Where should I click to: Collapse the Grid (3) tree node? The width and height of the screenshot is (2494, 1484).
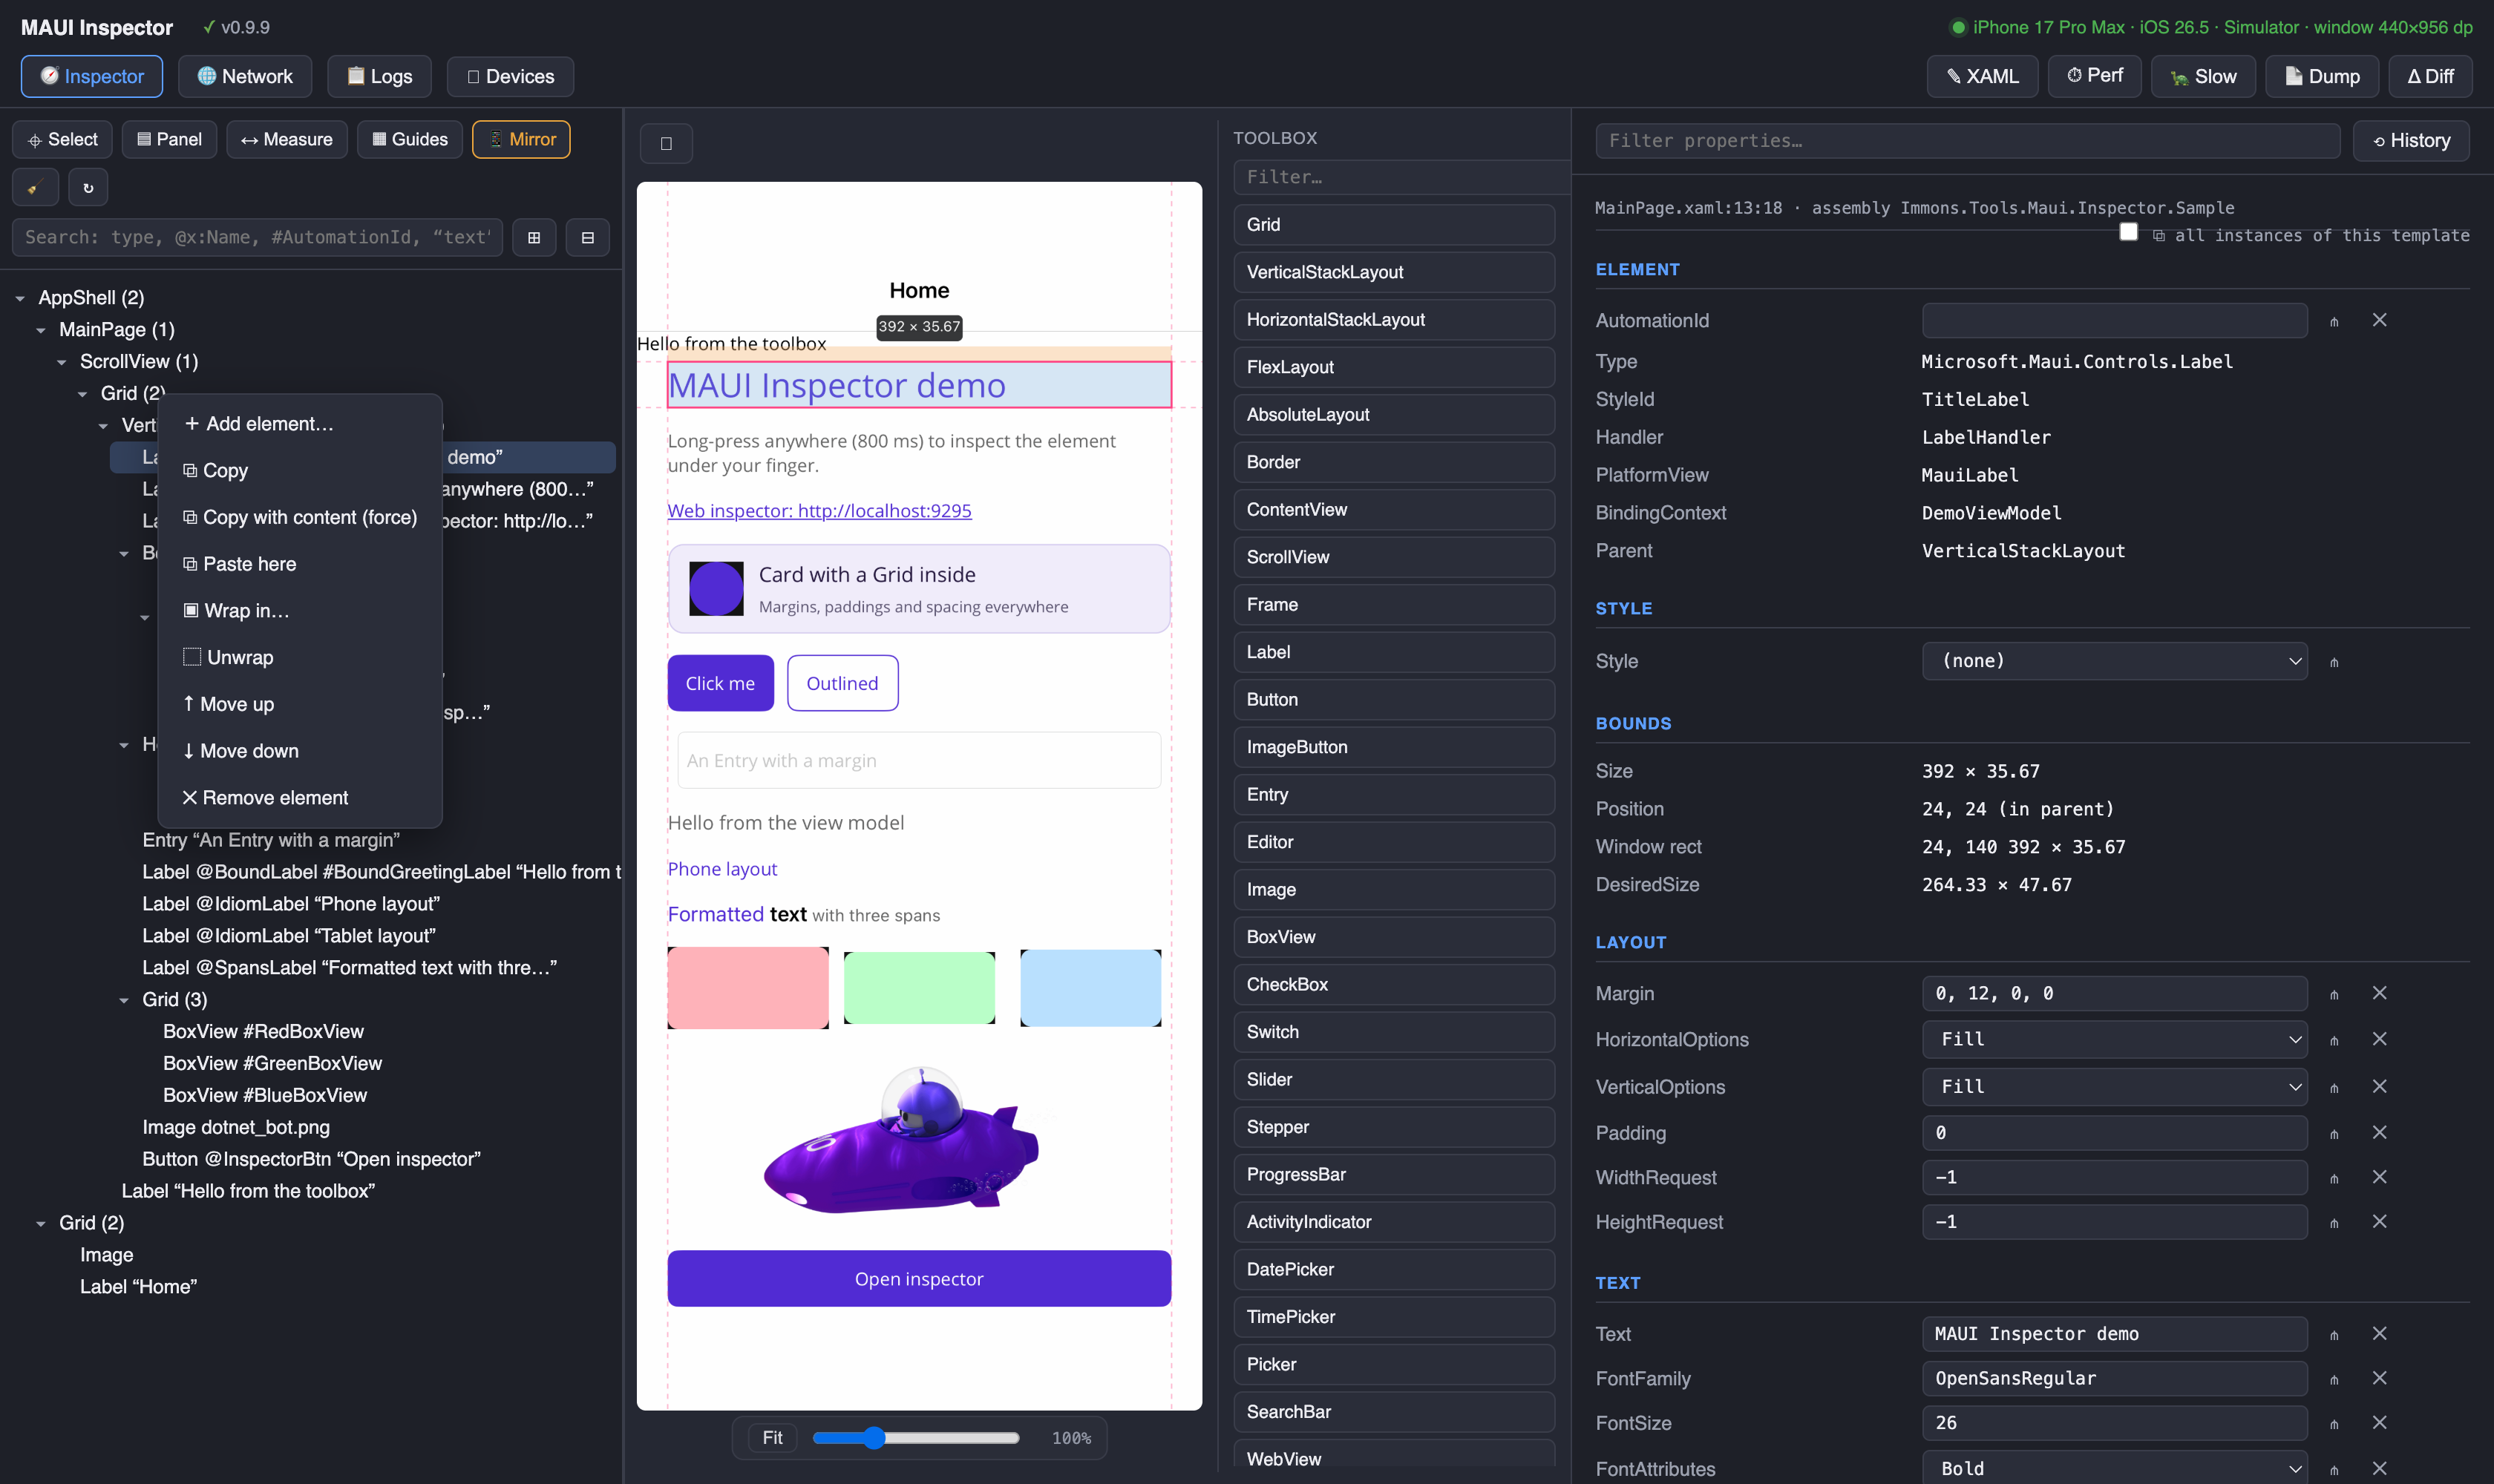tap(124, 1000)
